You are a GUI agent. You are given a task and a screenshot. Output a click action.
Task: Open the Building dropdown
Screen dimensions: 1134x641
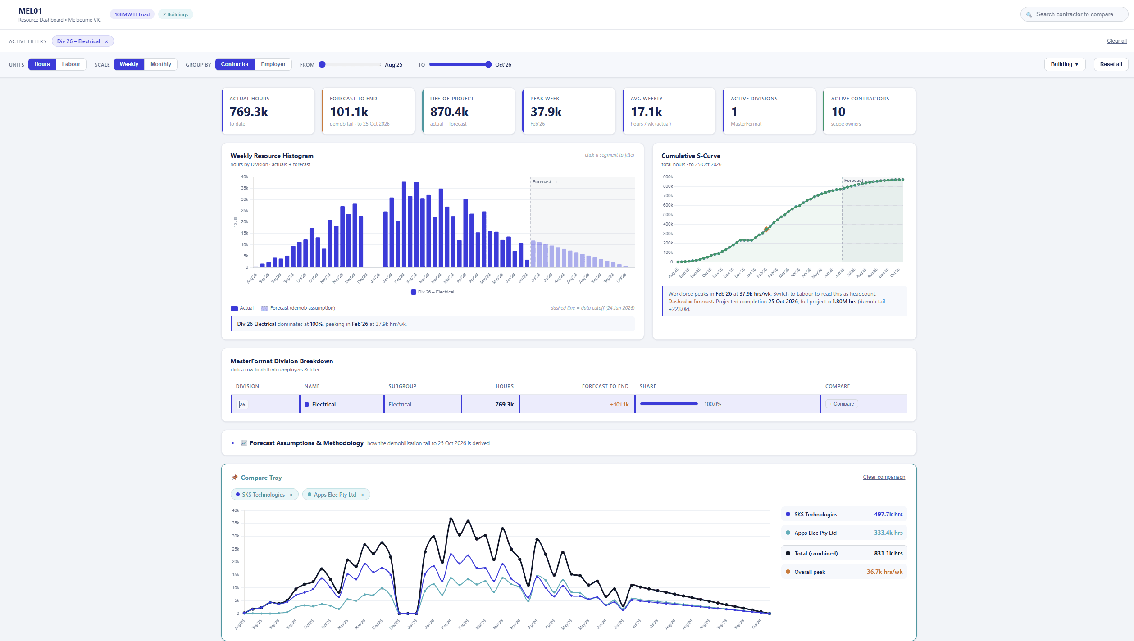pyautogui.click(x=1065, y=64)
